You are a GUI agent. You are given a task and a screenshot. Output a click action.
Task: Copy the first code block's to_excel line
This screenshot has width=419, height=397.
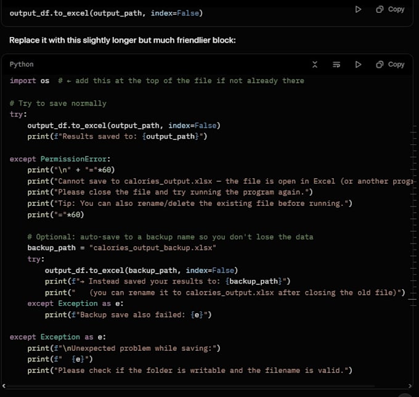(x=390, y=10)
